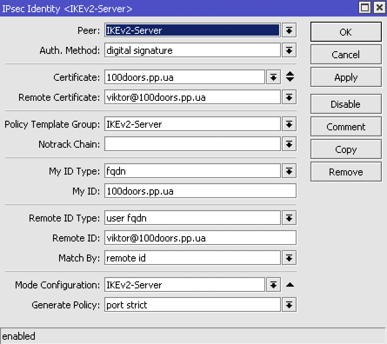Viewport: 387px width, 344px height.
Task: Copy this IPsec identity entry
Action: coord(346,149)
